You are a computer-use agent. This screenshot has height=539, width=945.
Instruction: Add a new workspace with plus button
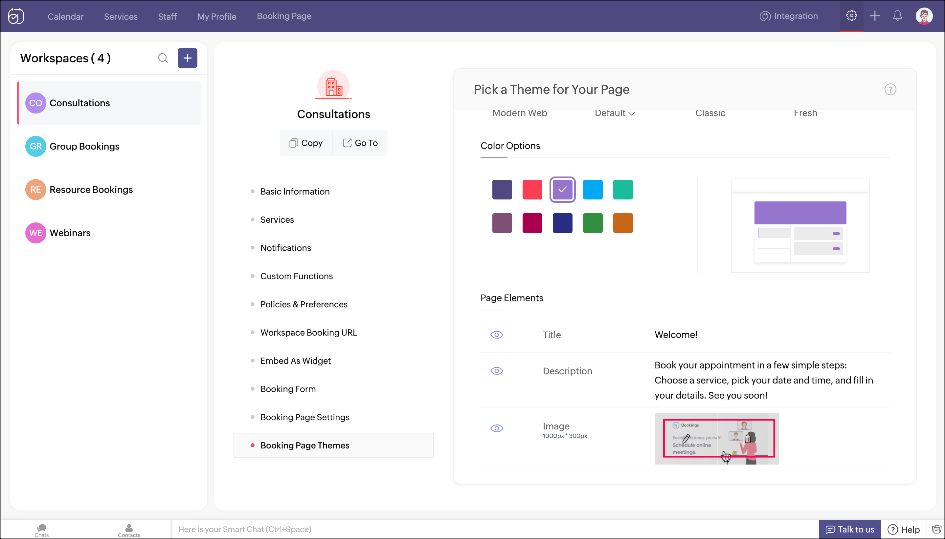click(x=187, y=58)
